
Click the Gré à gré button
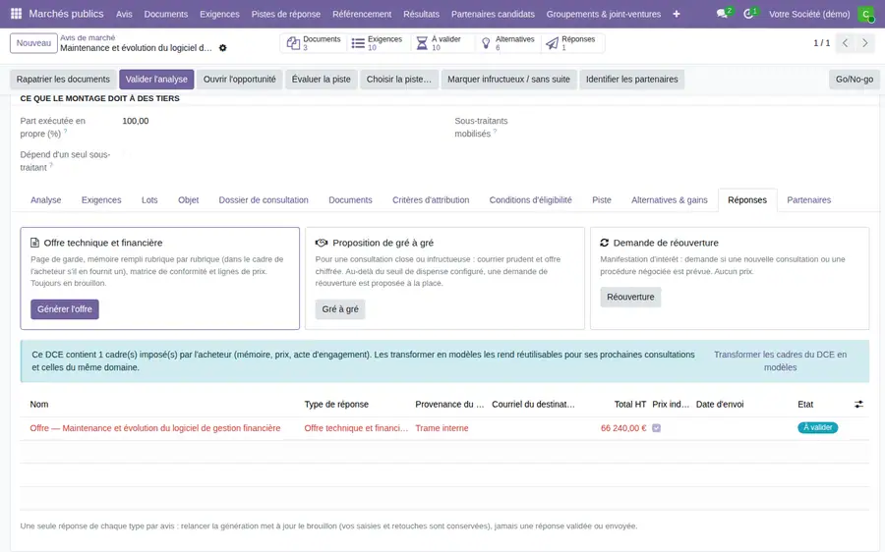coord(340,309)
